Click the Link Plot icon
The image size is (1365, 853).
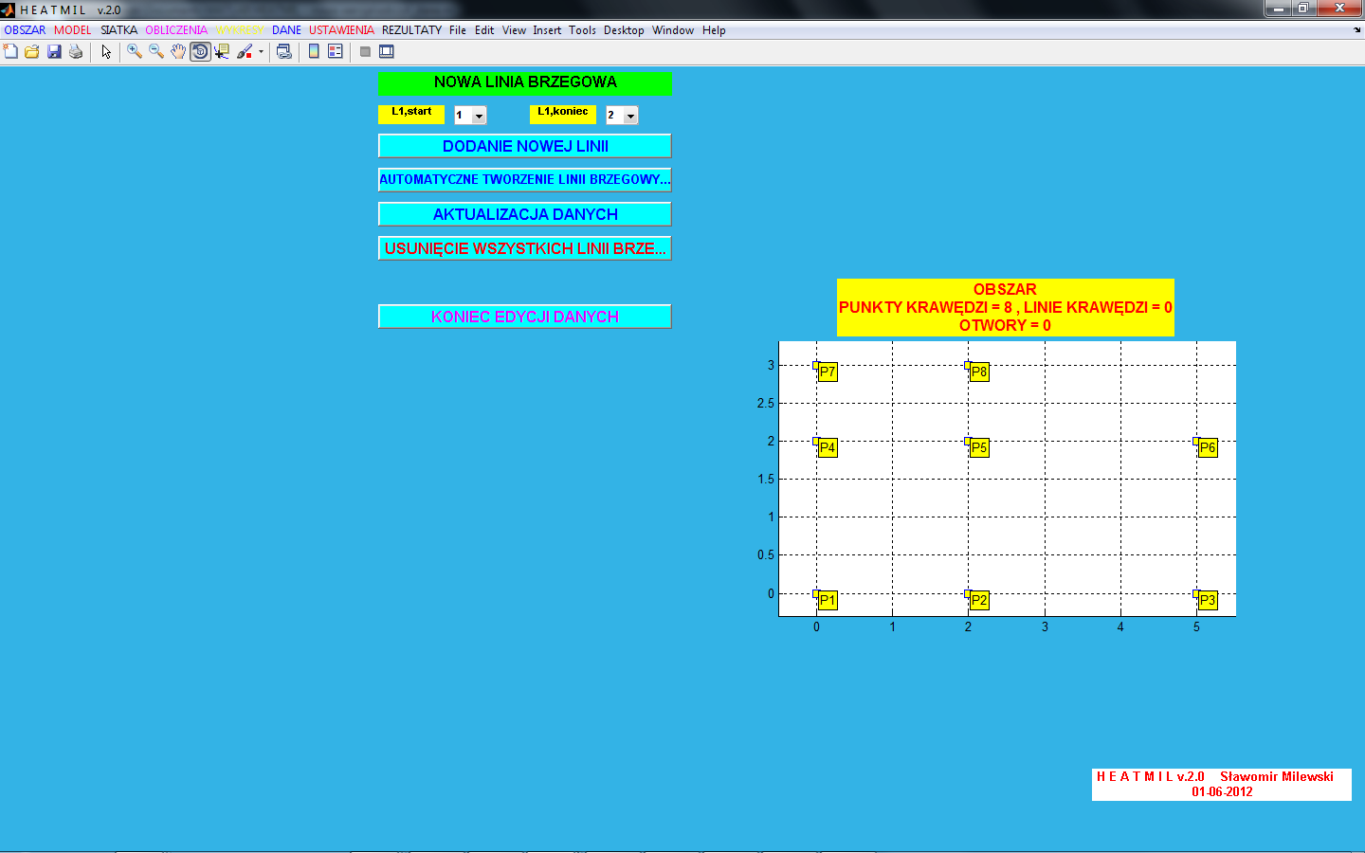tap(283, 52)
